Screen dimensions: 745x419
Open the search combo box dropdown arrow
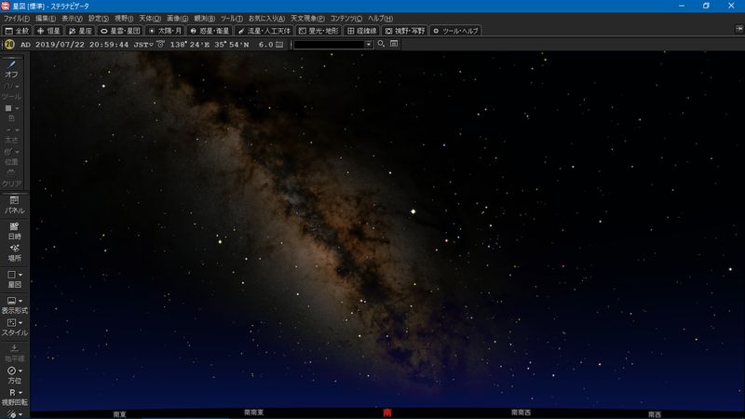point(369,44)
